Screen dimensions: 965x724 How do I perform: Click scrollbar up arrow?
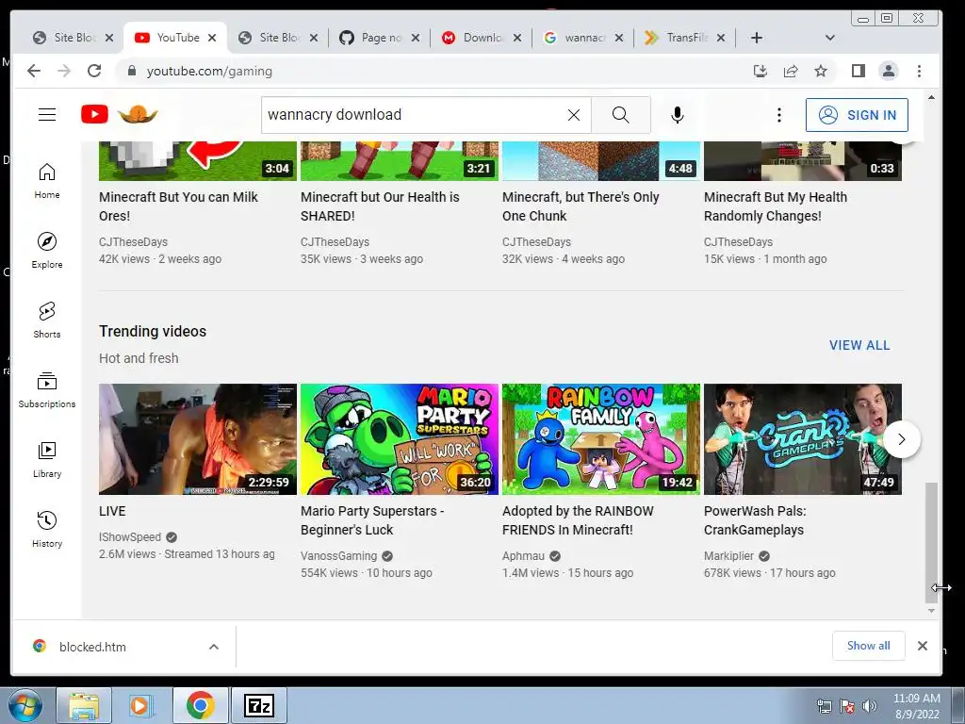point(931,97)
